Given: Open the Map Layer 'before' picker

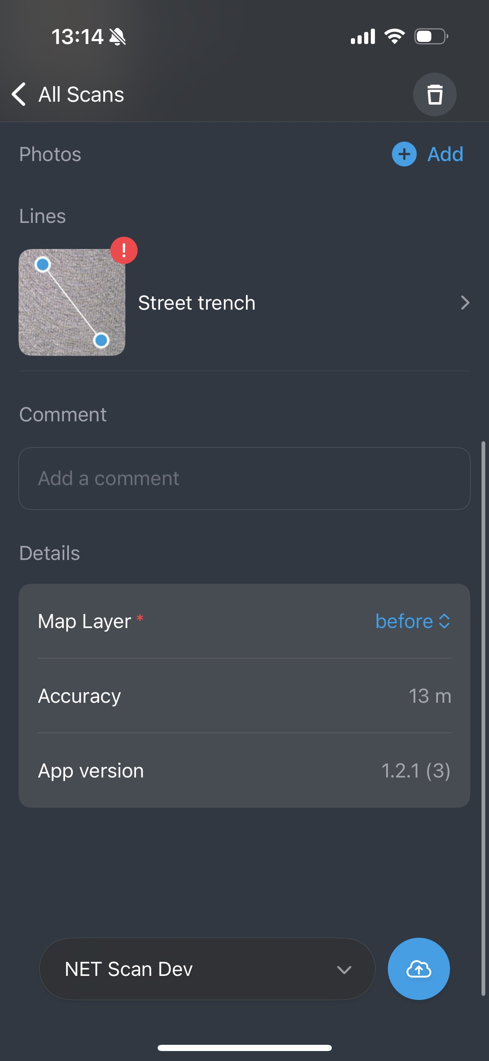Looking at the screenshot, I should (x=412, y=621).
